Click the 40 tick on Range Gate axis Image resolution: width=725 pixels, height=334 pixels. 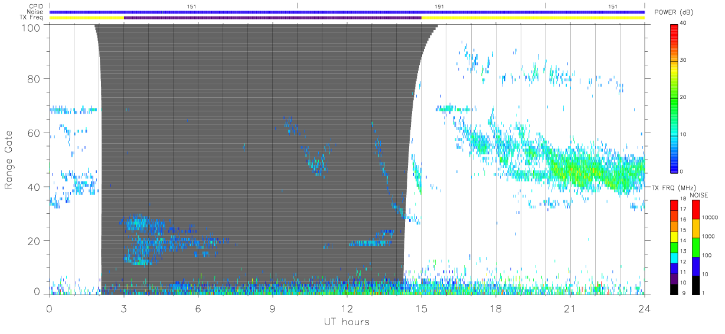34,187
